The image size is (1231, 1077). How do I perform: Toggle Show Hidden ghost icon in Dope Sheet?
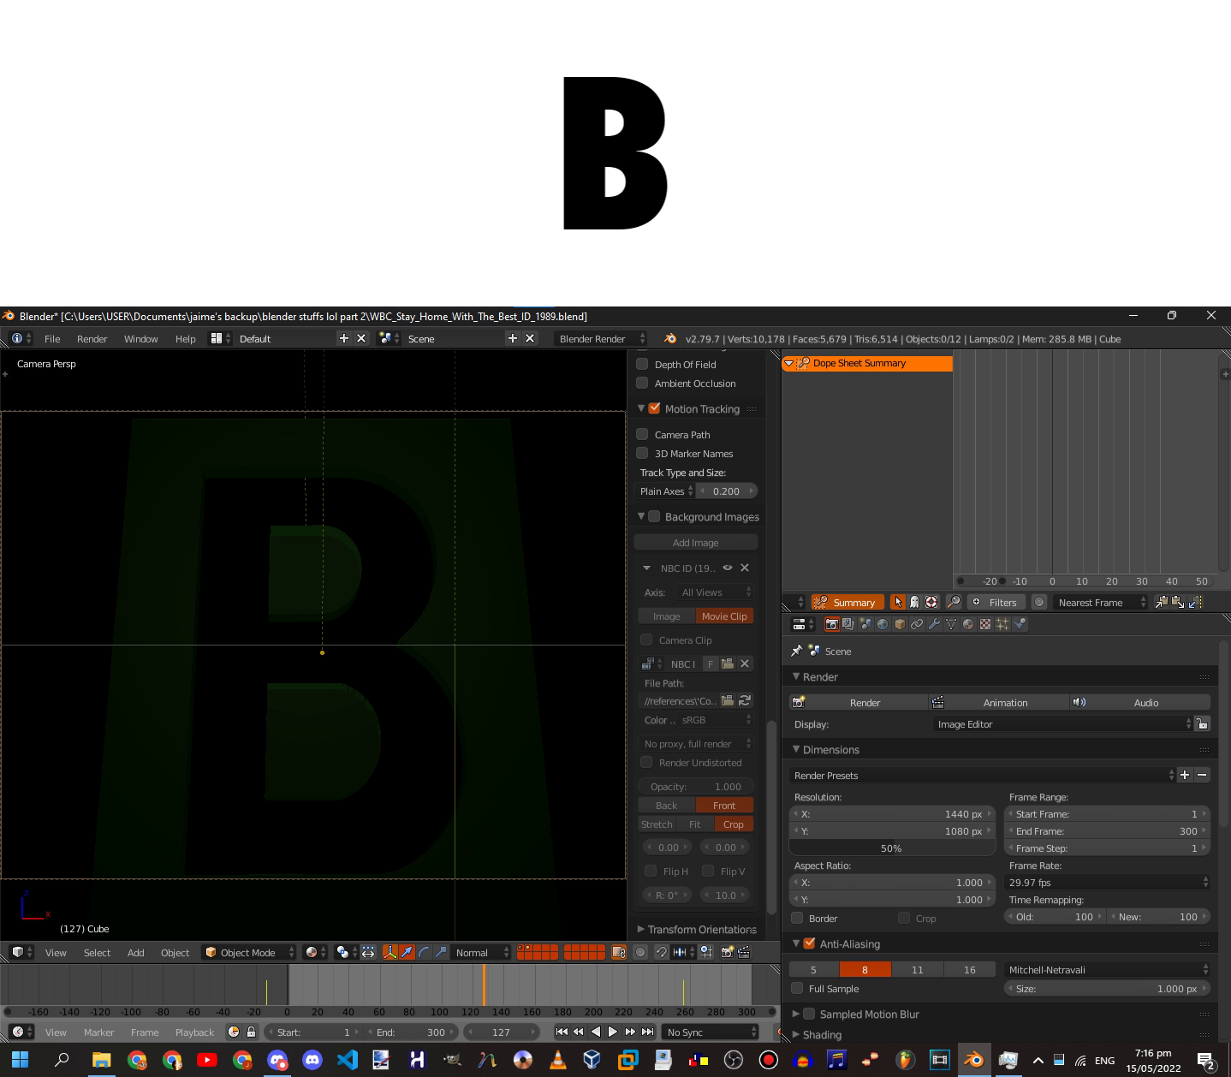click(x=914, y=602)
